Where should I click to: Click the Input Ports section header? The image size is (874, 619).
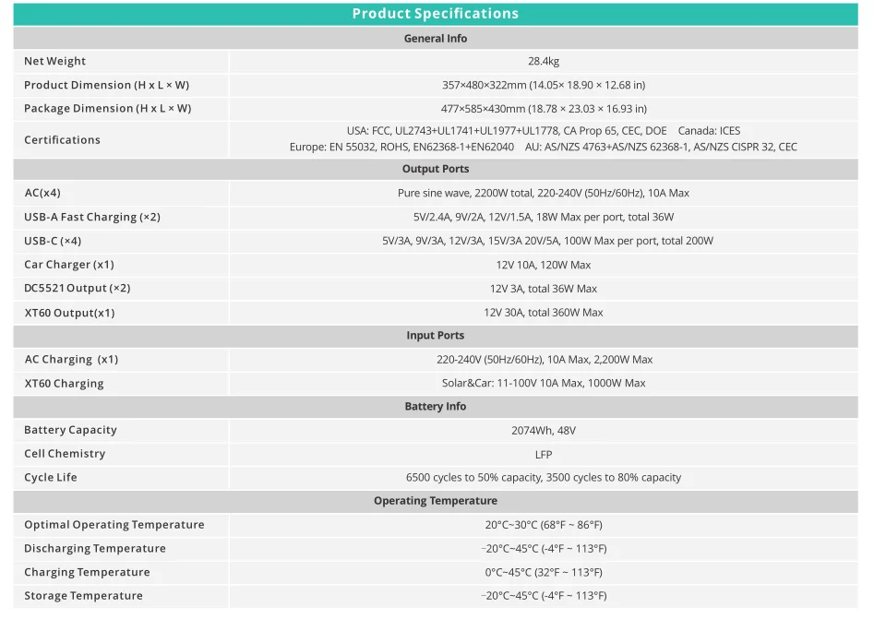click(436, 336)
